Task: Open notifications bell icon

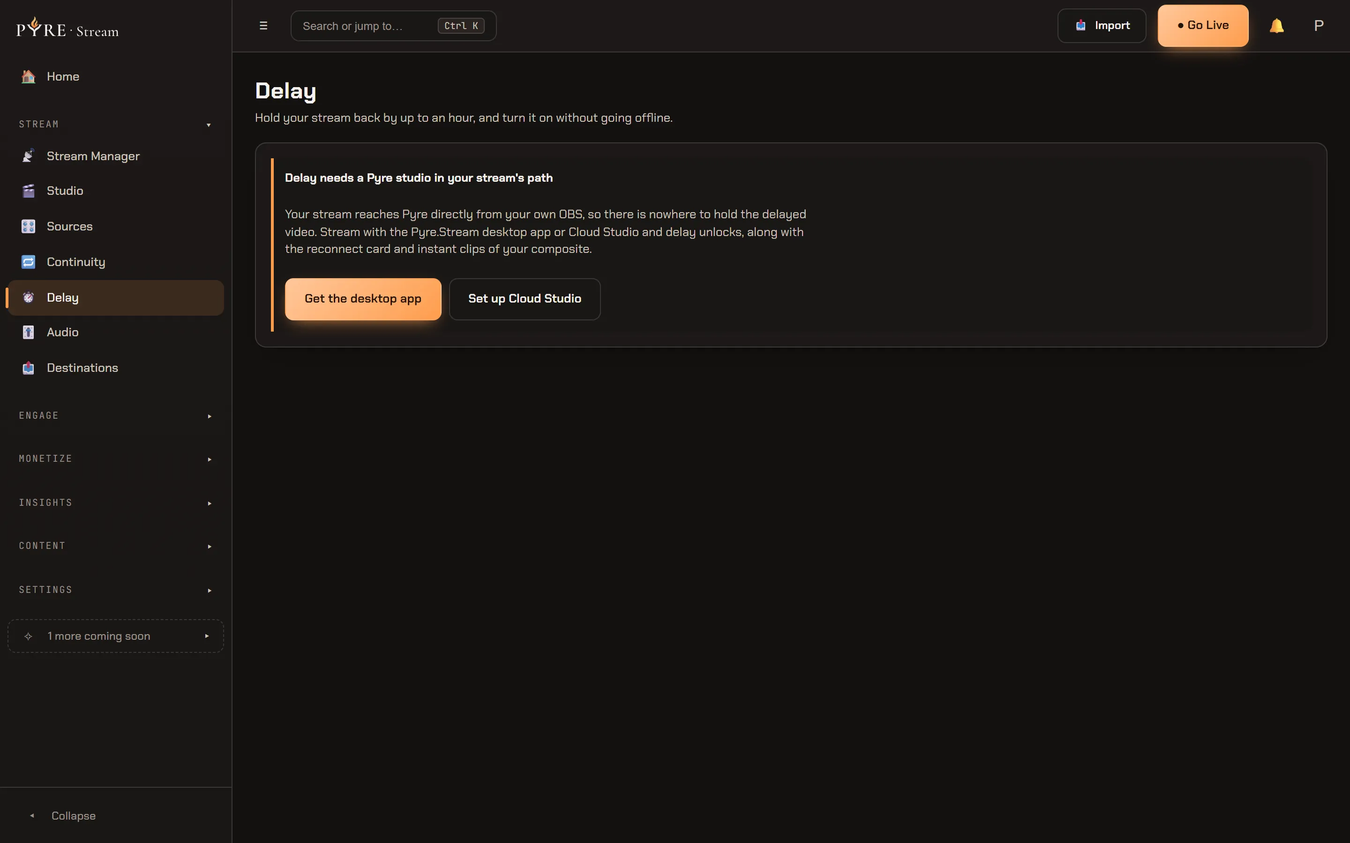Action: (1276, 26)
